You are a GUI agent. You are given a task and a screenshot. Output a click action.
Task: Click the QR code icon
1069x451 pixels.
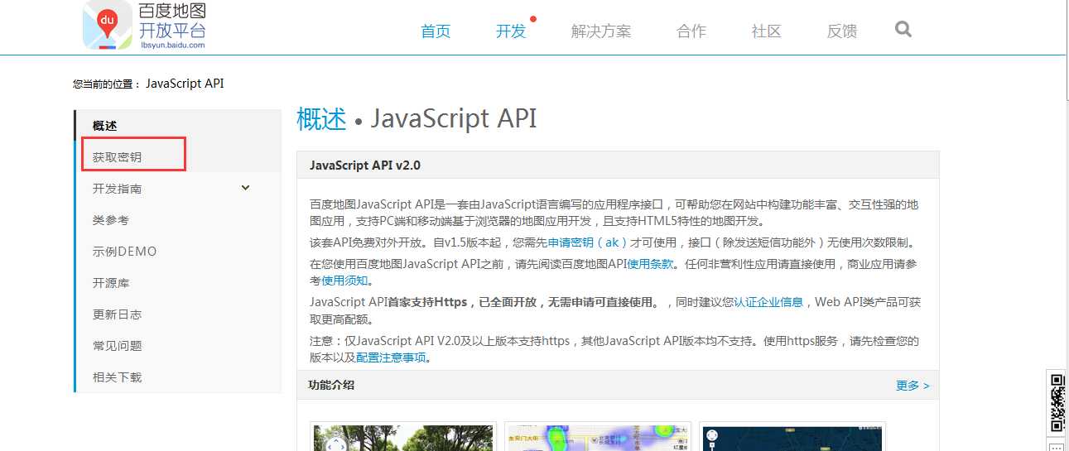point(1059,403)
